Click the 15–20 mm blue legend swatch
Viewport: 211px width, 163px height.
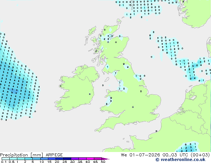(52, 159)
